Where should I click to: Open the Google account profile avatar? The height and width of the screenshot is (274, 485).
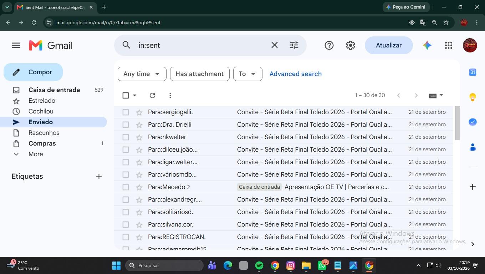(x=470, y=45)
